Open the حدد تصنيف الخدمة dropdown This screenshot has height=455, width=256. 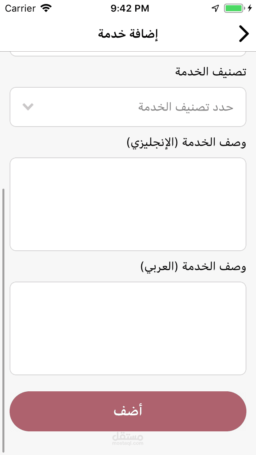(128, 107)
